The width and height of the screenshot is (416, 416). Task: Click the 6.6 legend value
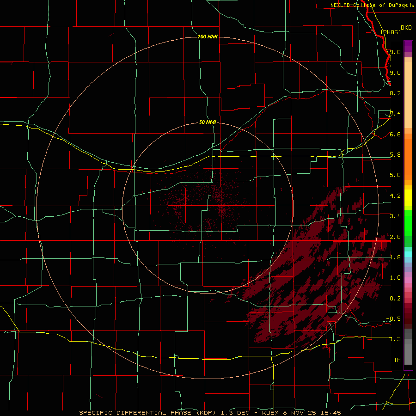(x=395, y=135)
